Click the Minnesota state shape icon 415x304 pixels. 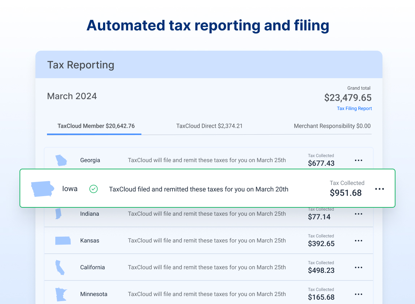pyautogui.click(x=61, y=295)
